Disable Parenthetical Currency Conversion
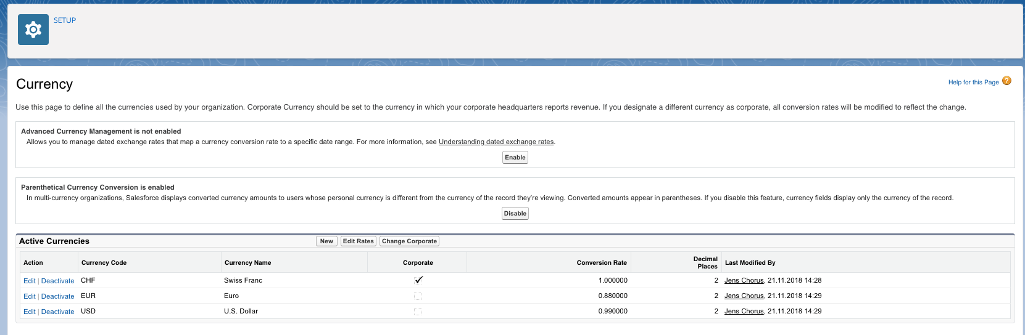The image size is (1025, 335). tap(515, 213)
